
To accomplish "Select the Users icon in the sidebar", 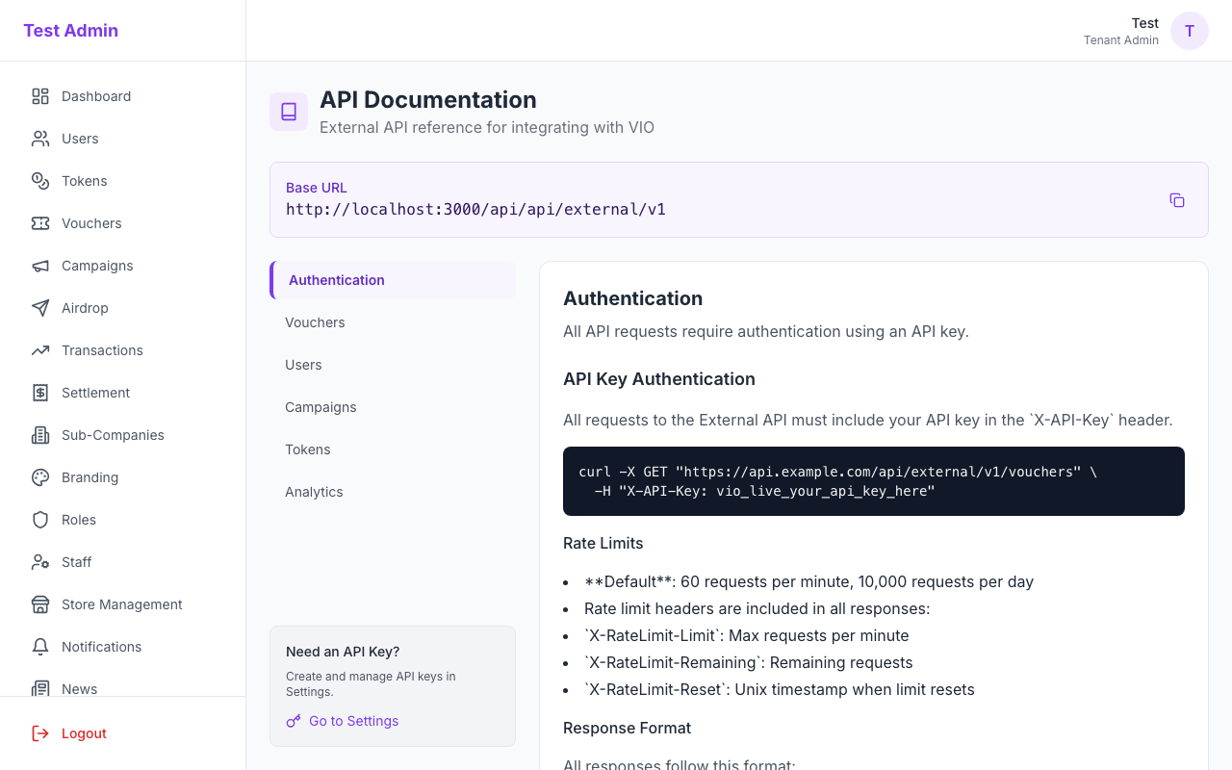I will pyautogui.click(x=39, y=139).
